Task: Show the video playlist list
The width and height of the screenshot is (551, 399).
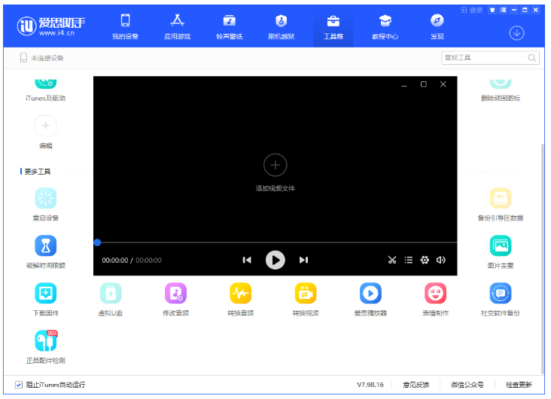Action: 408,260
